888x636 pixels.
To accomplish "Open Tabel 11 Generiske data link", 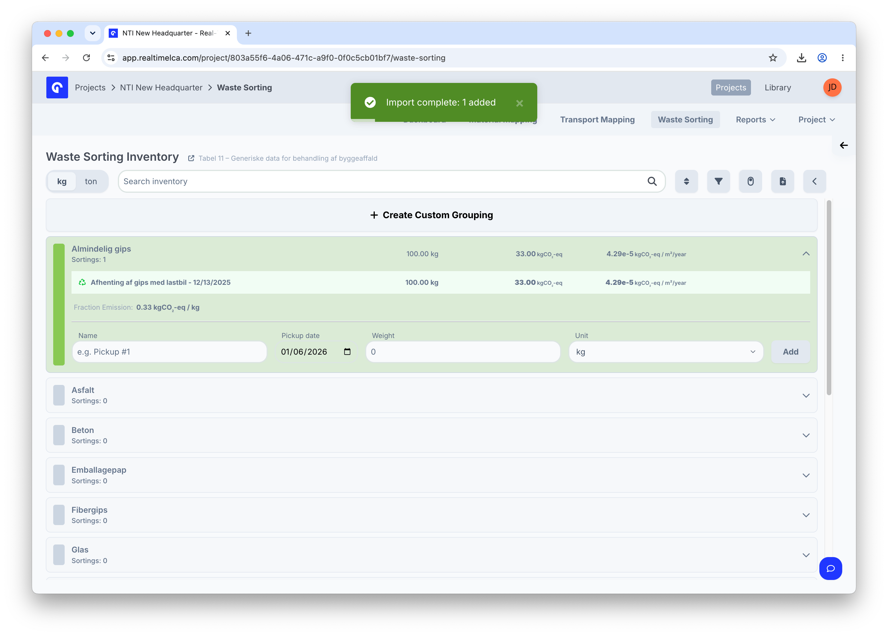I will 288,158.
